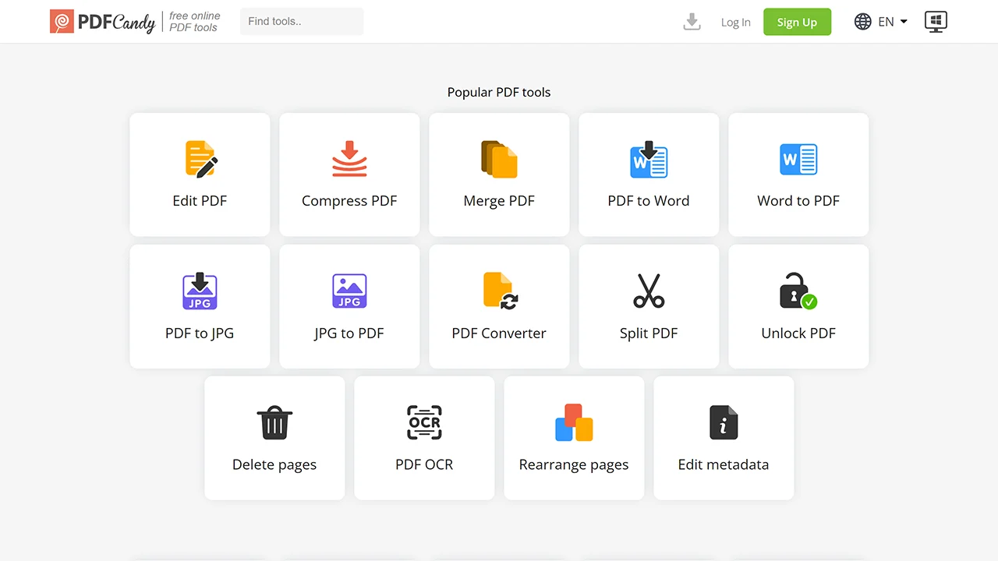The image size is (998, 561).
Task: Choose the Word to PDF icon
Action: point(798,159)
